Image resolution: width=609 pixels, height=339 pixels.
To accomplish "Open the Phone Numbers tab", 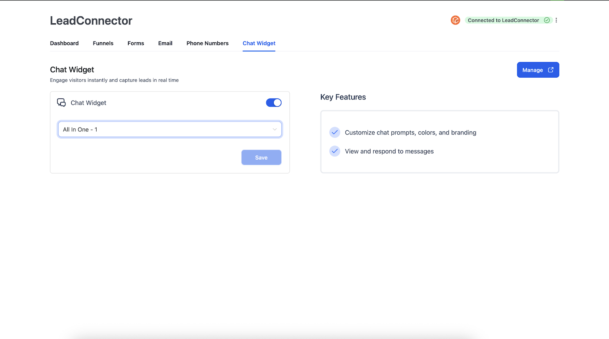I will pos(207,43).
